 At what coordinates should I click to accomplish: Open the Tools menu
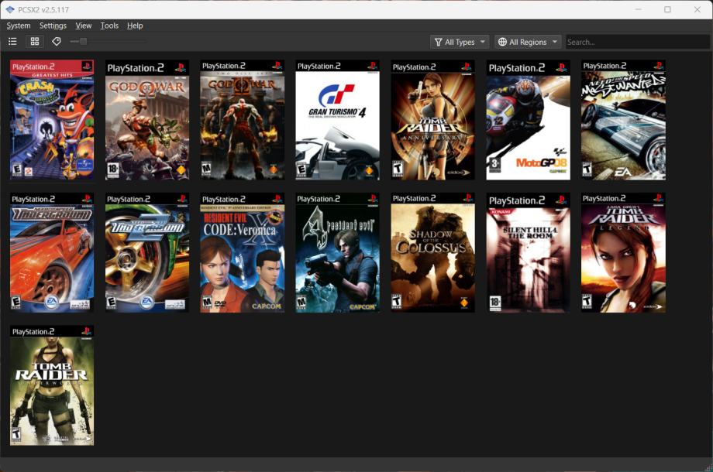[109, 26]
